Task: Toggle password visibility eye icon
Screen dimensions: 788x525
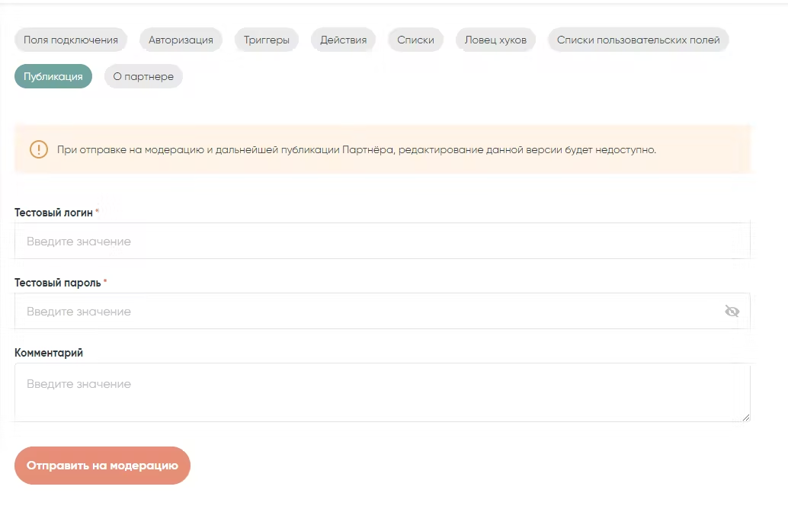Action: [732, 311]
